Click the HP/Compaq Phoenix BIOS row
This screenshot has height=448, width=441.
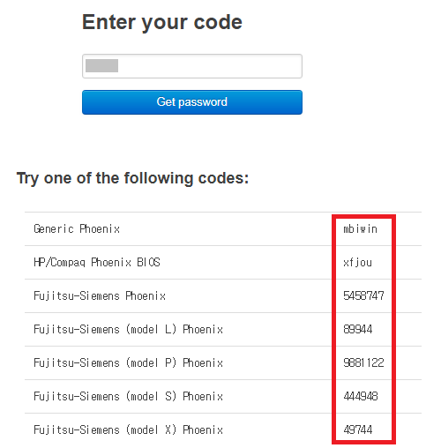pyautogui.click(x=223, y=262)
